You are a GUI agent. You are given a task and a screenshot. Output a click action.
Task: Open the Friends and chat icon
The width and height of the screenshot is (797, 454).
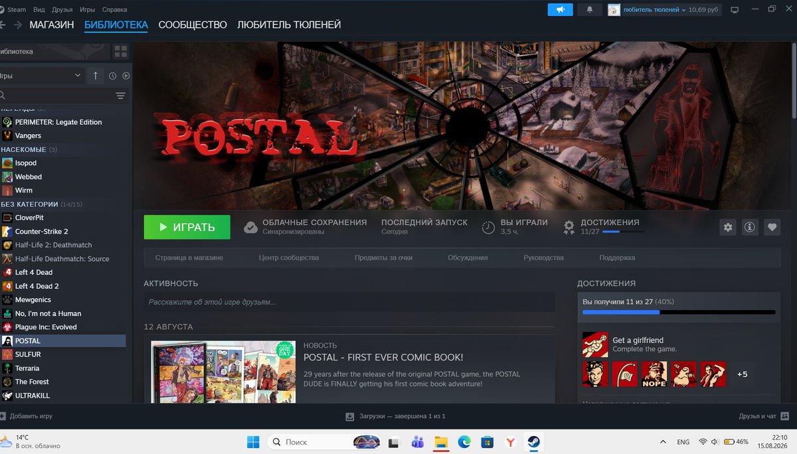[x=784, y=416]
